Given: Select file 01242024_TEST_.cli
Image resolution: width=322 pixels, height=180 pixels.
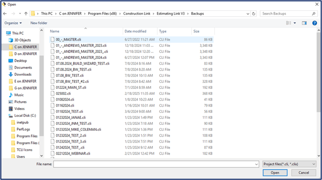Looking at the screenshot, I should click(131, 147).
